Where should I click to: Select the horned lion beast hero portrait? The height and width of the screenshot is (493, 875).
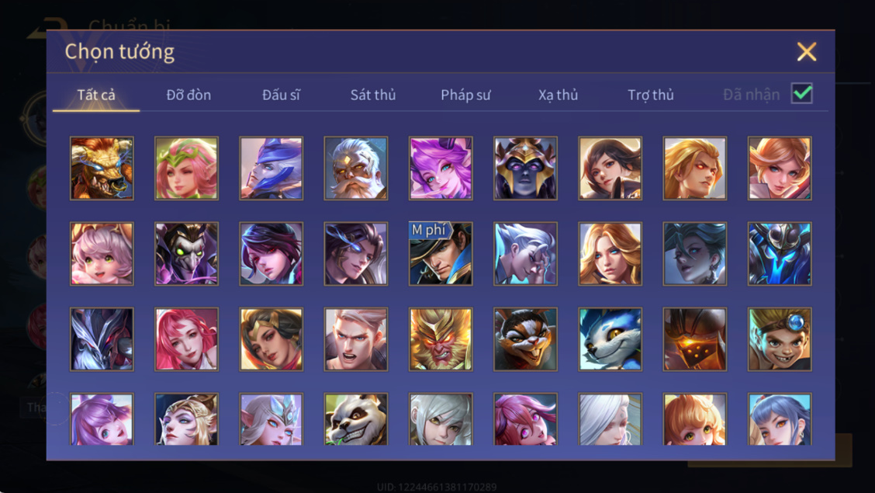tap(102, 168)
